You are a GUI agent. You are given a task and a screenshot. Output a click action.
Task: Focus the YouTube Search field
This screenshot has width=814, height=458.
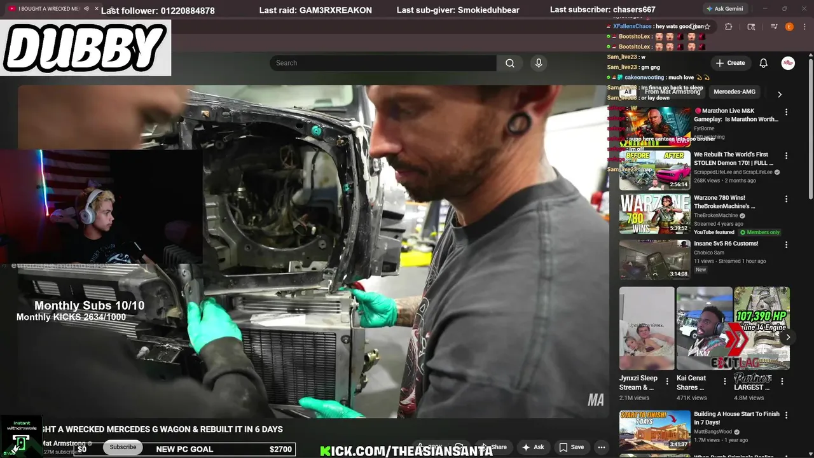[383, 63]
